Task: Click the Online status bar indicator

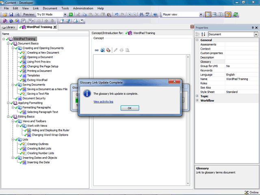Action: 251,192
